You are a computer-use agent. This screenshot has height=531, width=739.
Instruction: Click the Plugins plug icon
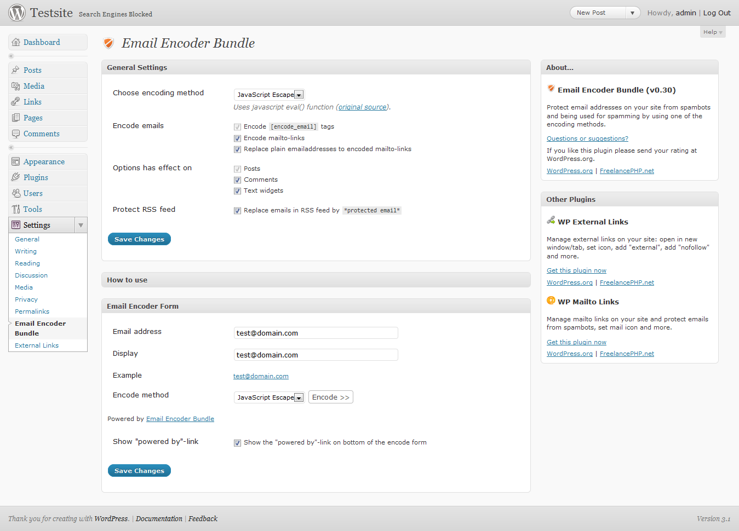(x=16, y=177)
